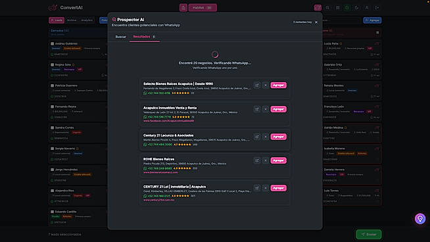430x242 pixels.
Task: Dismiss the Selecto Bienes Raices Acapulco result
Action: [x=266, y=85]
